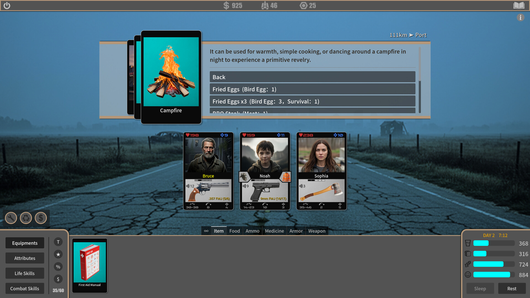Open the Life Skills panel
The height and width of the screenshot is (298, 530).
click(x=25, y=273)
